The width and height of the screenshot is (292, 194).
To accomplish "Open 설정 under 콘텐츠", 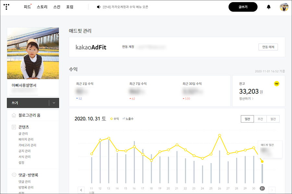I will point(21,162).
